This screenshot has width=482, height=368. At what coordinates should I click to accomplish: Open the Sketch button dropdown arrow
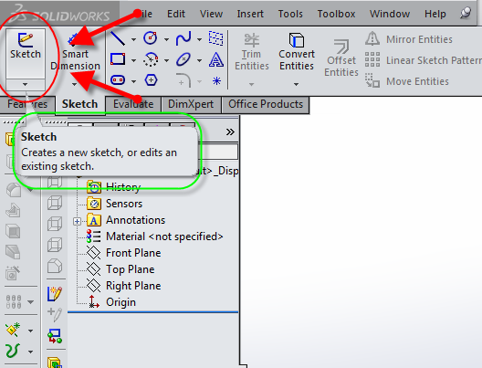click(x=26, y=84)
